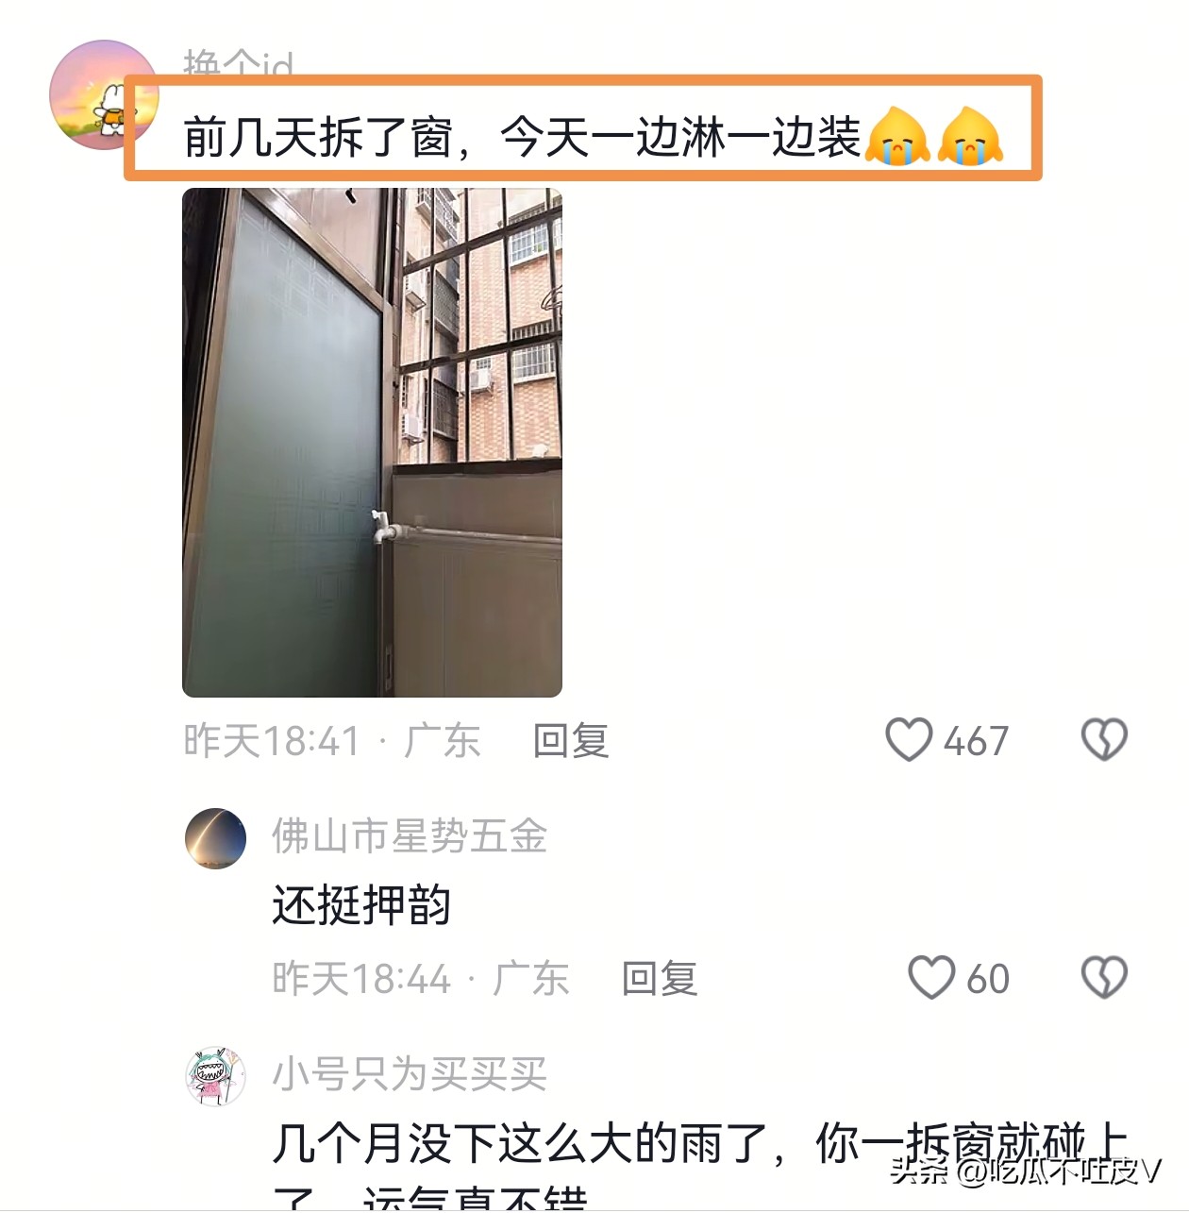
Task: View the balcony window photo
Action: 372,442
